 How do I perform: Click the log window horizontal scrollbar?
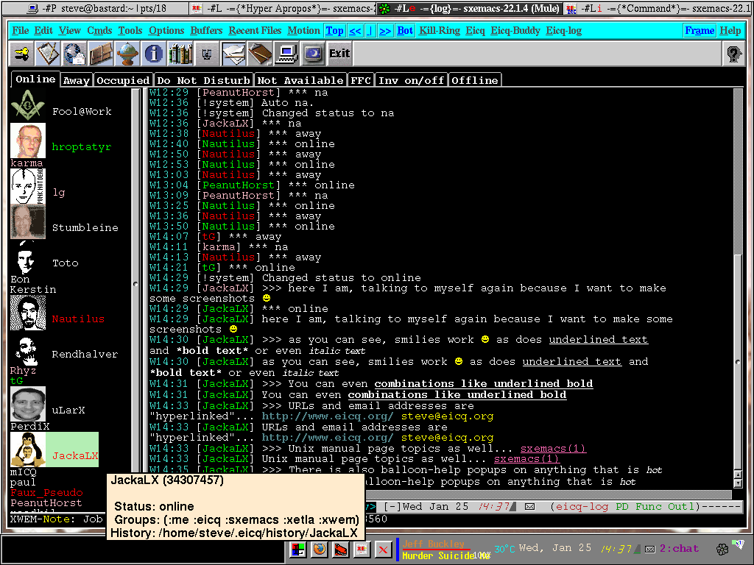(x=548, y=494)
